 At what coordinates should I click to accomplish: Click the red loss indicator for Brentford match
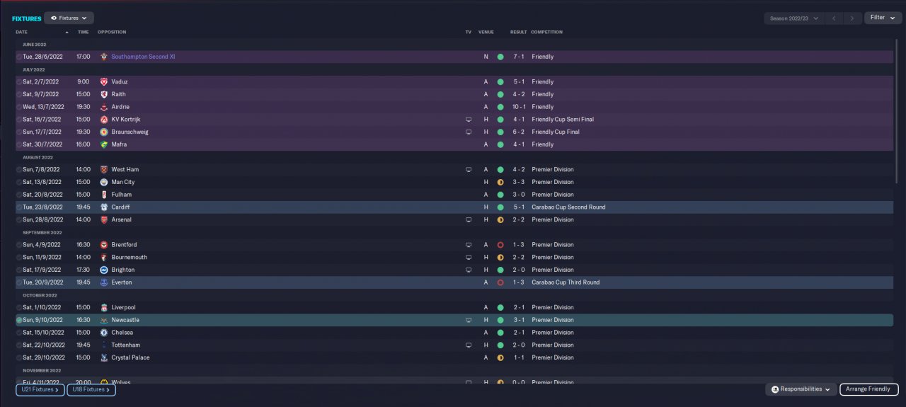500,245
